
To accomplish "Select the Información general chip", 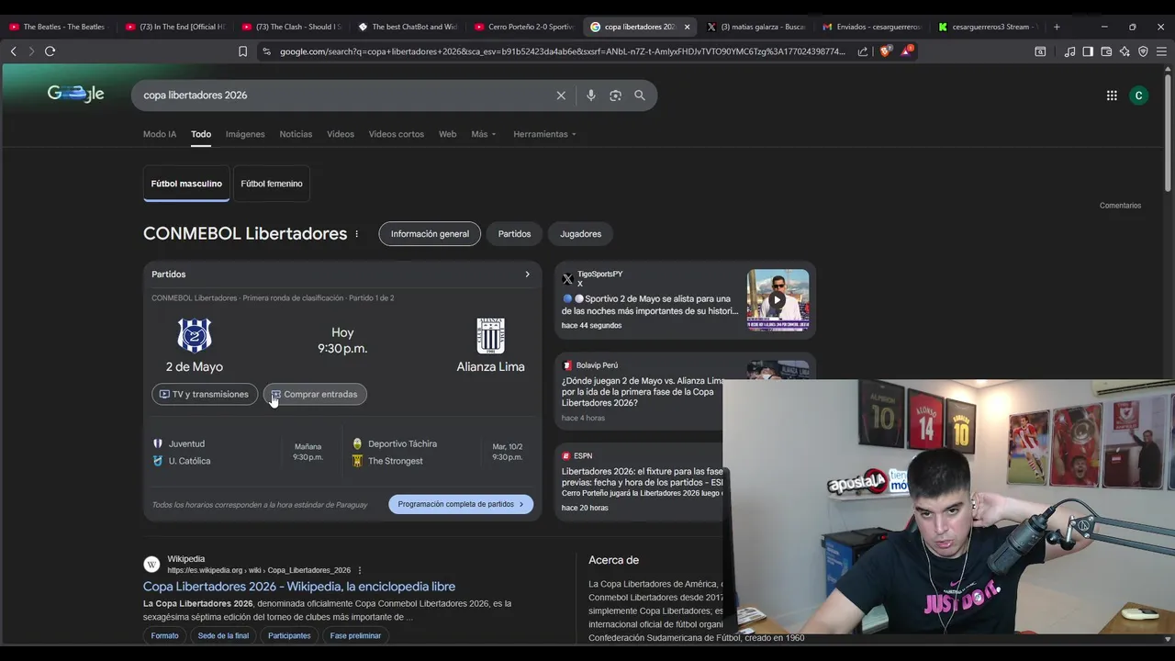I will click(x=430, y=234).
